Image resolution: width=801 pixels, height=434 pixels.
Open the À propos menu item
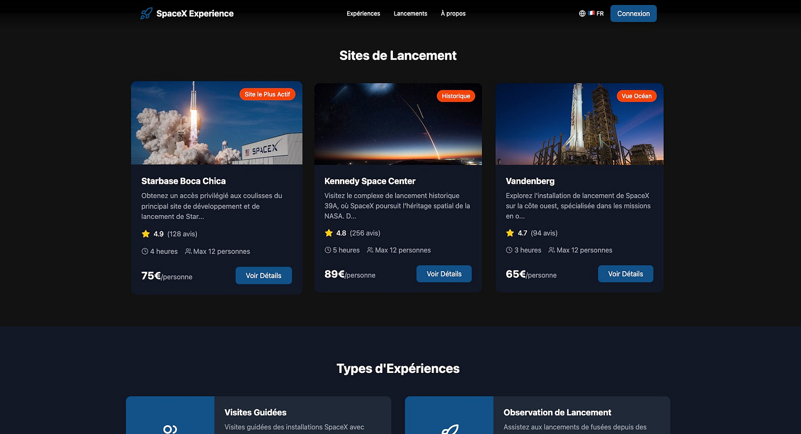pyautogui.click(x=453, y=14)
